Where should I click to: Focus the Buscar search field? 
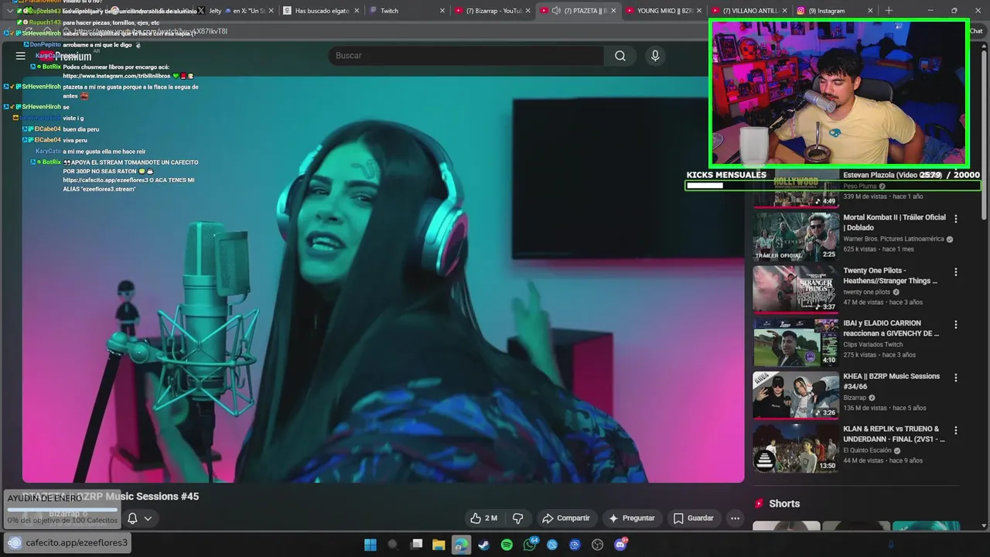pos(466,56)
